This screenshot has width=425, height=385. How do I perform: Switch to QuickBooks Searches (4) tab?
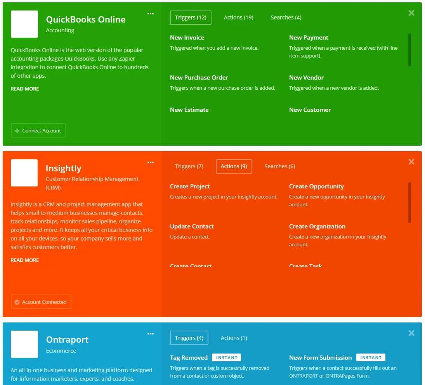point(286,17)
